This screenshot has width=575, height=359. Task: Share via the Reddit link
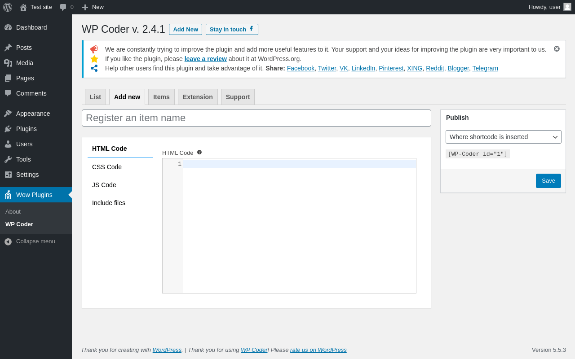[435, 68]
